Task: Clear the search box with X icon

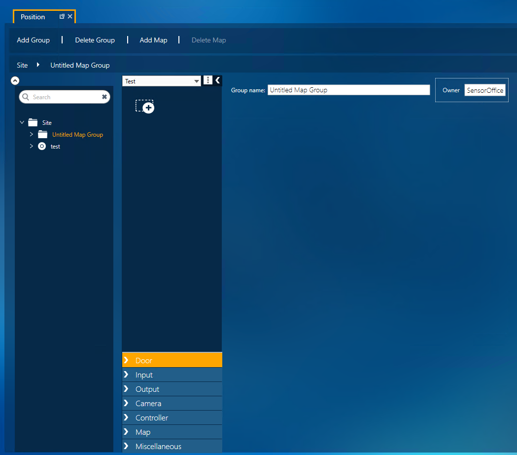Action: coord(104,97)
